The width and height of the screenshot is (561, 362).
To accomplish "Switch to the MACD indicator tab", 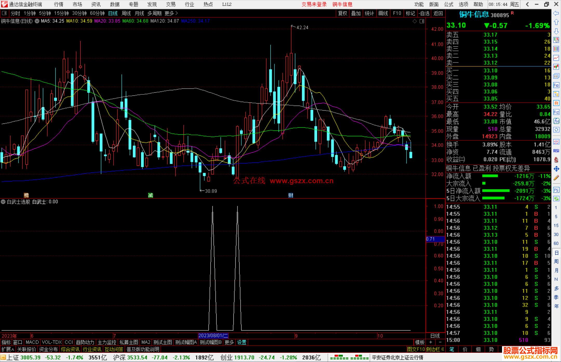I will click(32, 342).
